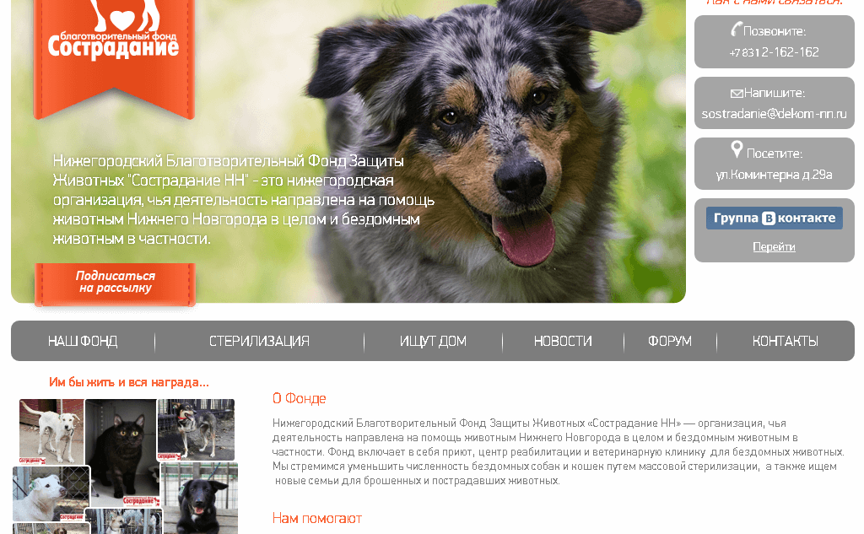Click the phone handset icon
Screen dimensions: 864x534
[736, 30]
